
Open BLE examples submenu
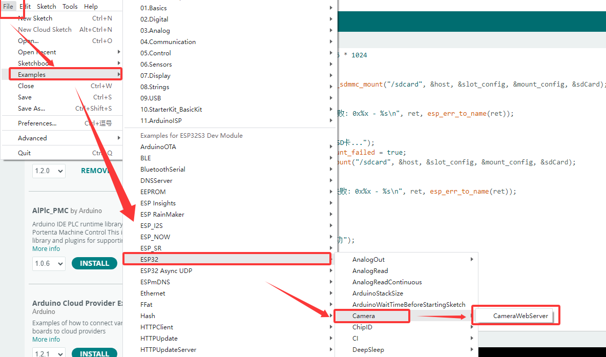click(231, 158)
